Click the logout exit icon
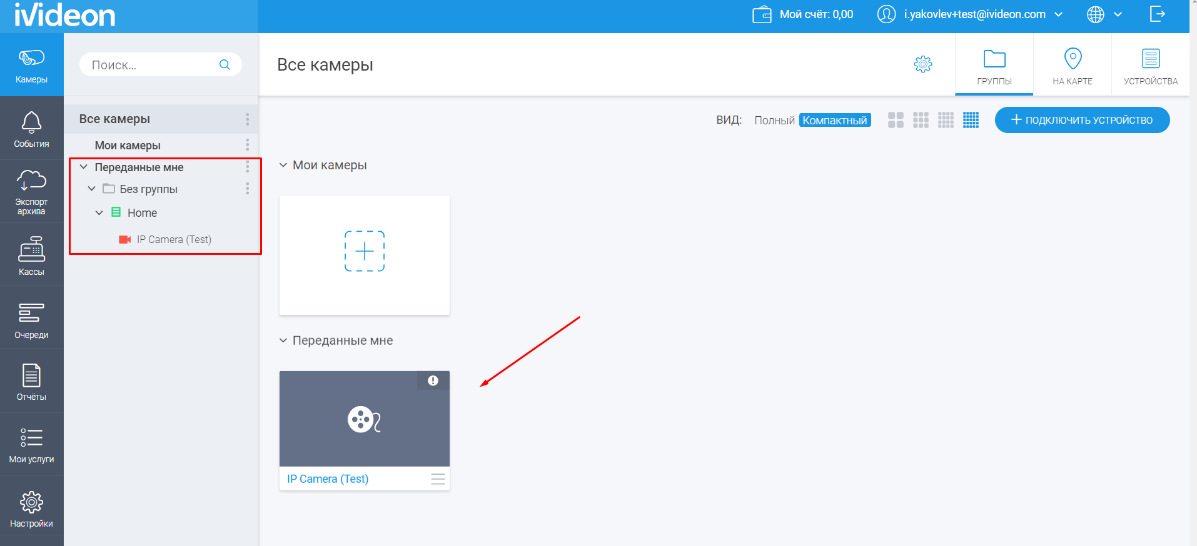 tap(1158, 14)
